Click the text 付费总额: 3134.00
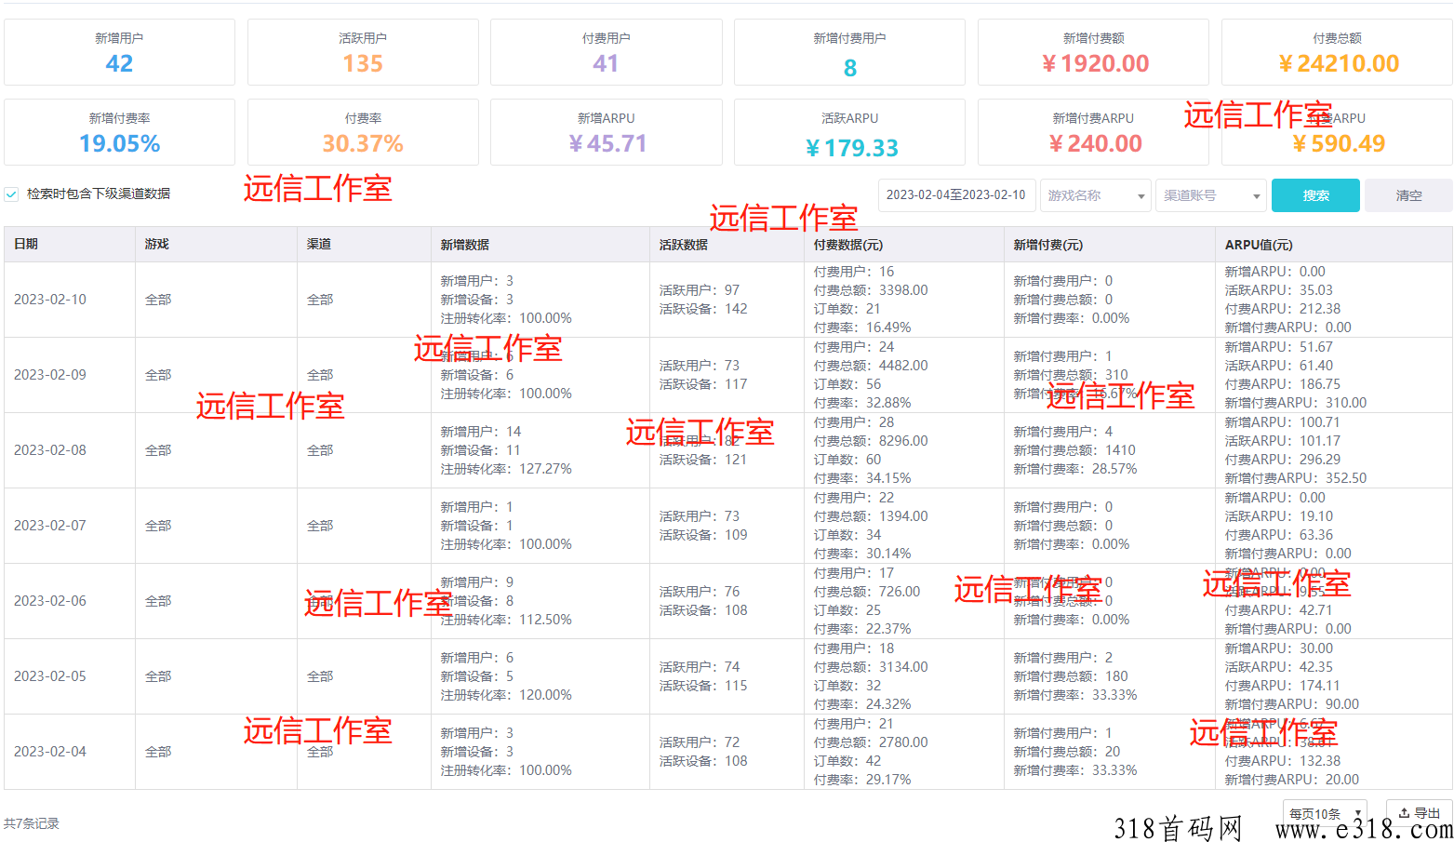This screenshot has width=1454, height=842. (871, 667)
